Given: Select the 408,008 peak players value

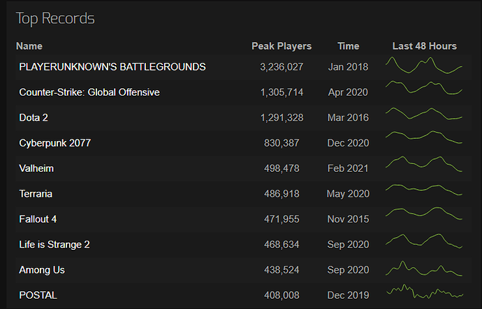Looking at the screenshot, I should point(282,295).
